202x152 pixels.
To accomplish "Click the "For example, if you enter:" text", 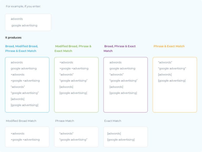I will click(x=23, y=6).
